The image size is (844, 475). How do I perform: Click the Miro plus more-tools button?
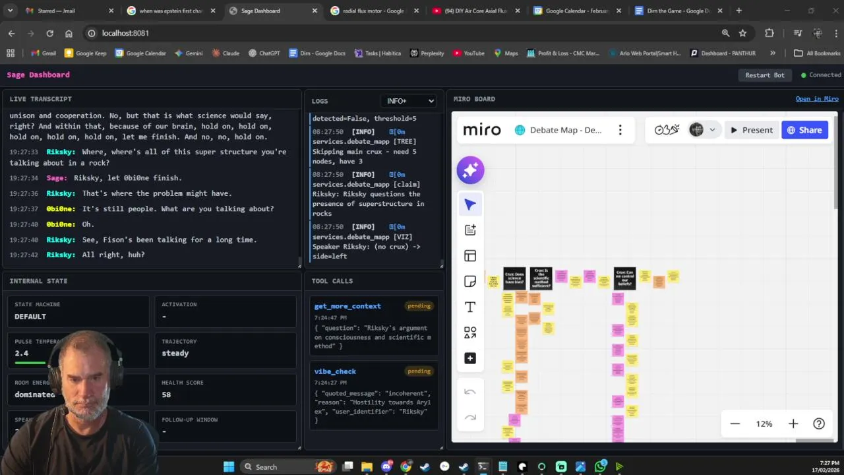click(x=470, y=358)
